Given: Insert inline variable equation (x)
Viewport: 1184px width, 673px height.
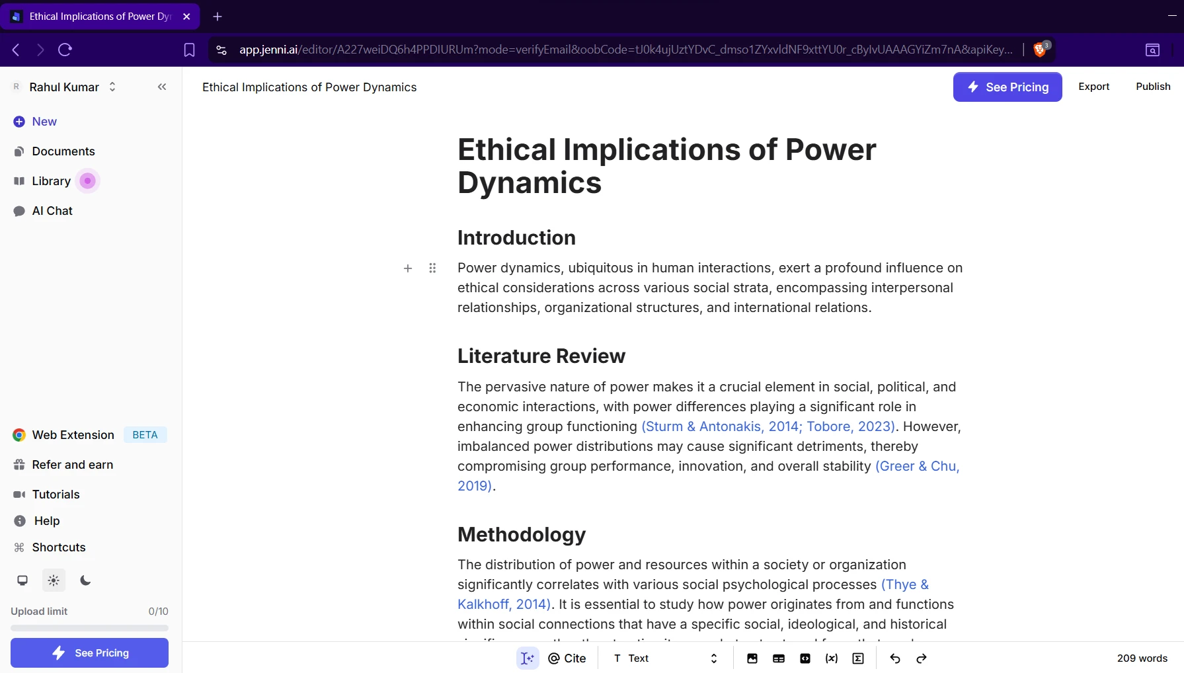Looking at the screenshot, I should point(832,658).
